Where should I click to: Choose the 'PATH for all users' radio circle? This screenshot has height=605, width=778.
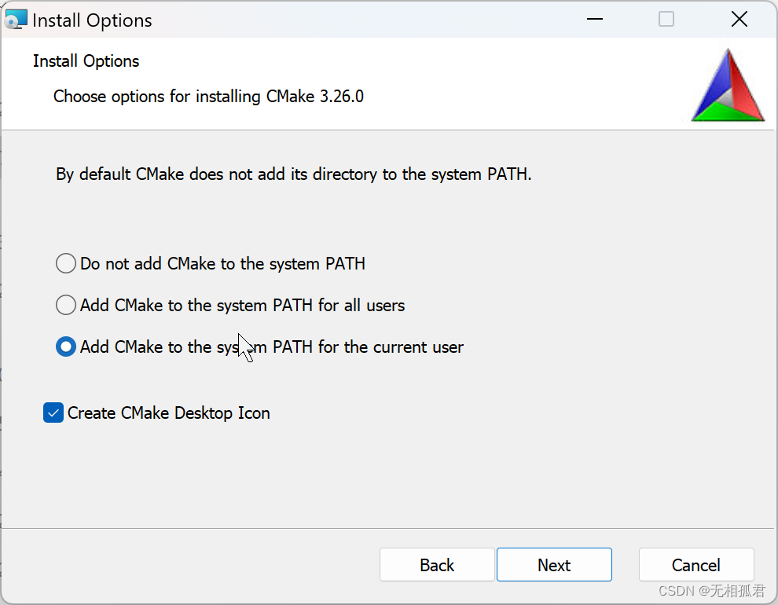coord(66,305)
